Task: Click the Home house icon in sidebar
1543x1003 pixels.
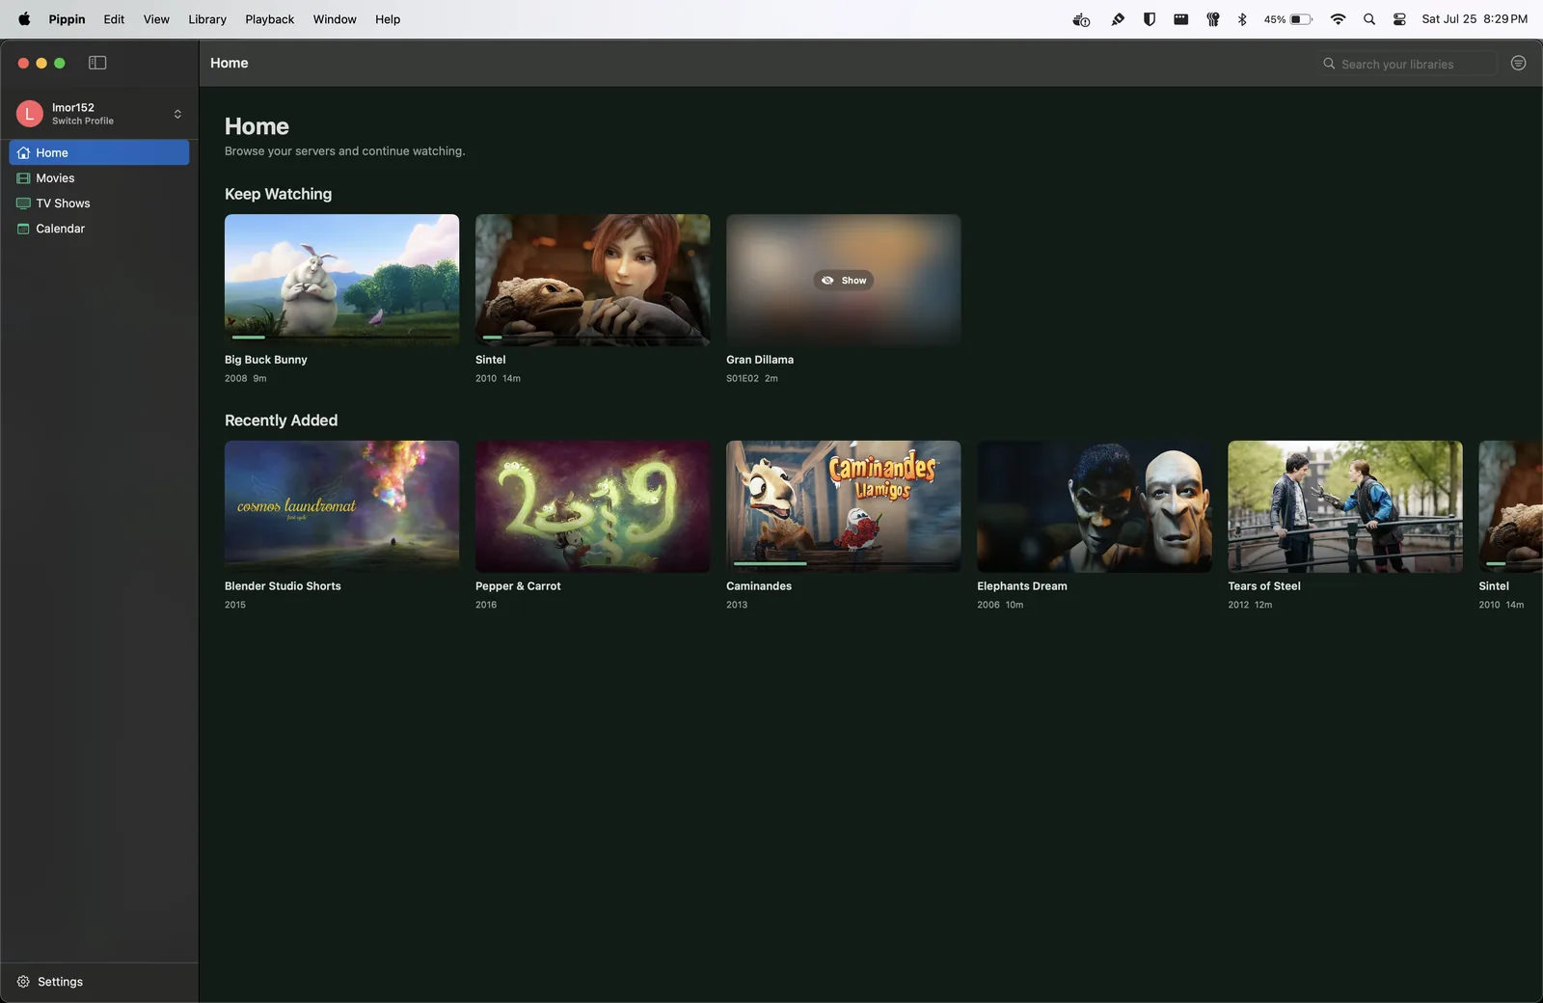Action: click(x=23, y=152)
